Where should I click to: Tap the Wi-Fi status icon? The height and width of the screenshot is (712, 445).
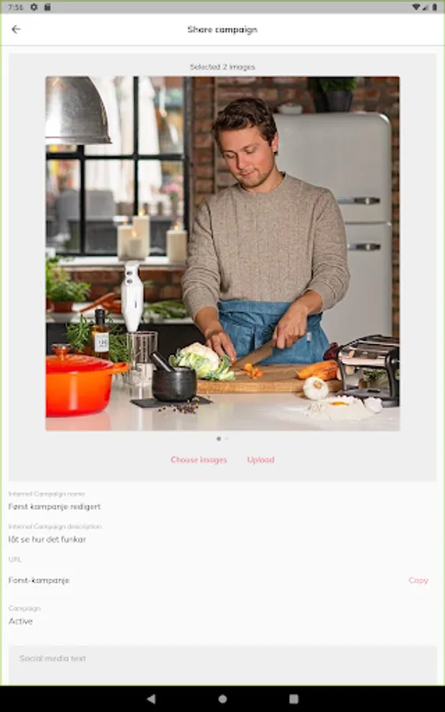(416, 7)
